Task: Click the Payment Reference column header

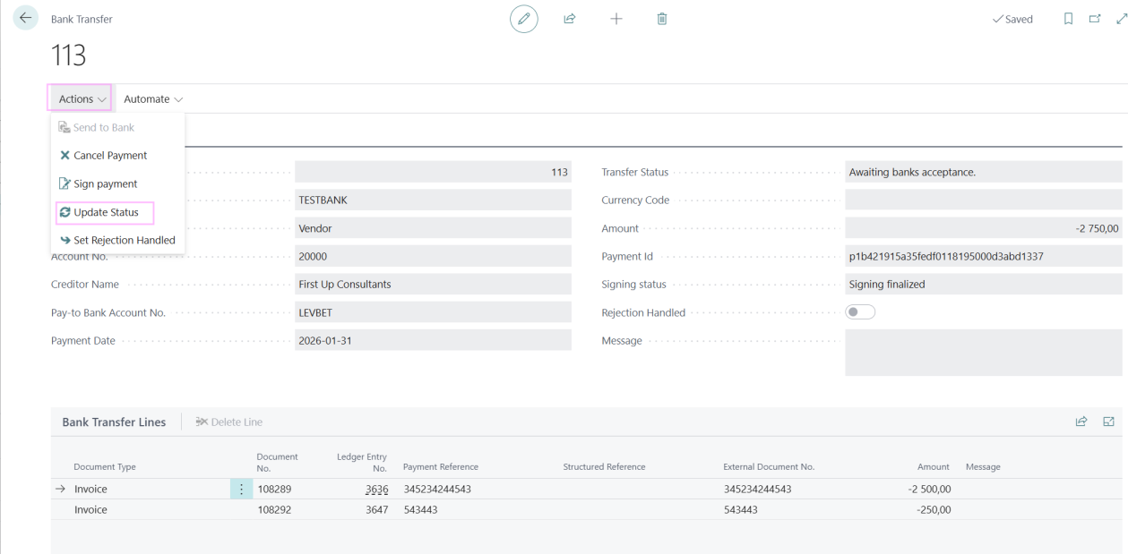Action: click(441, 467)
